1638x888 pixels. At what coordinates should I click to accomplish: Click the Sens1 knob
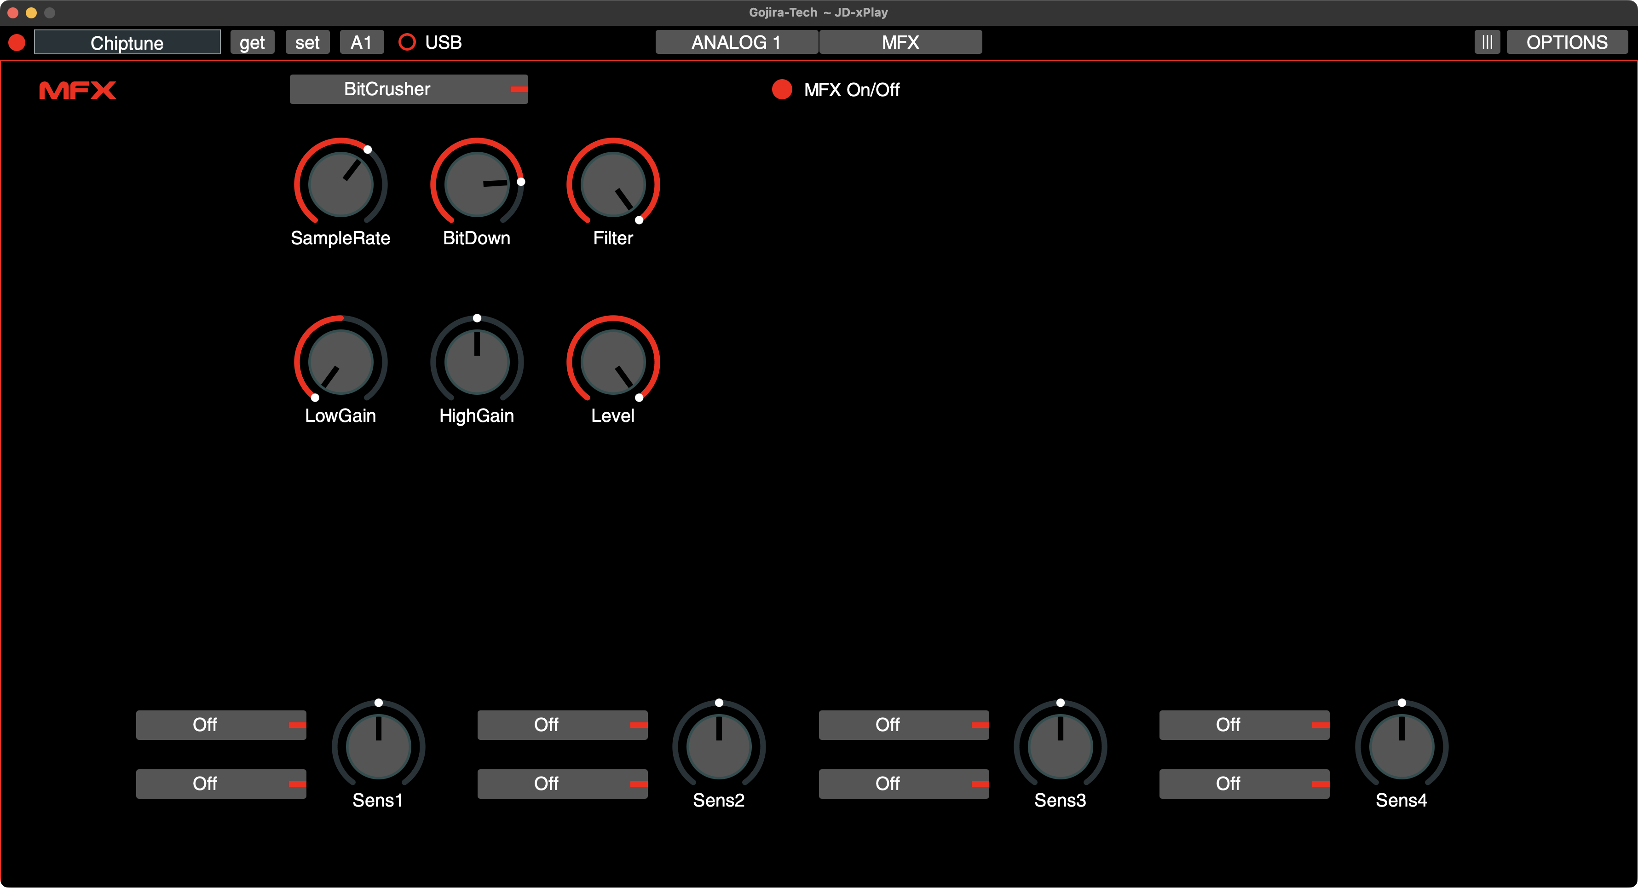point(378,747)
